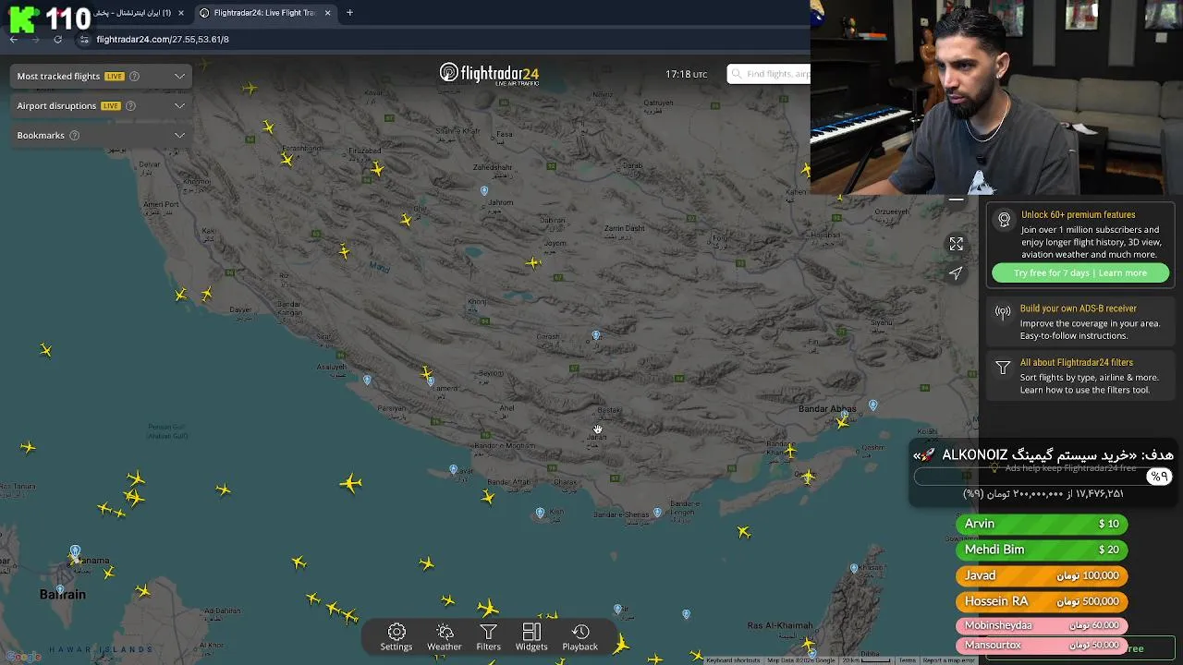Select the airport pin near Asaluyeh
The image size is (1183, 665).
[368, 380]
